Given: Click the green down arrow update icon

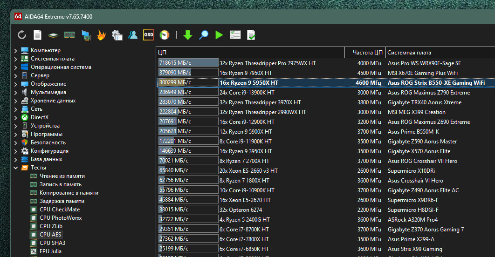Looking at the screenshot, I should click(x=188, y=35).
